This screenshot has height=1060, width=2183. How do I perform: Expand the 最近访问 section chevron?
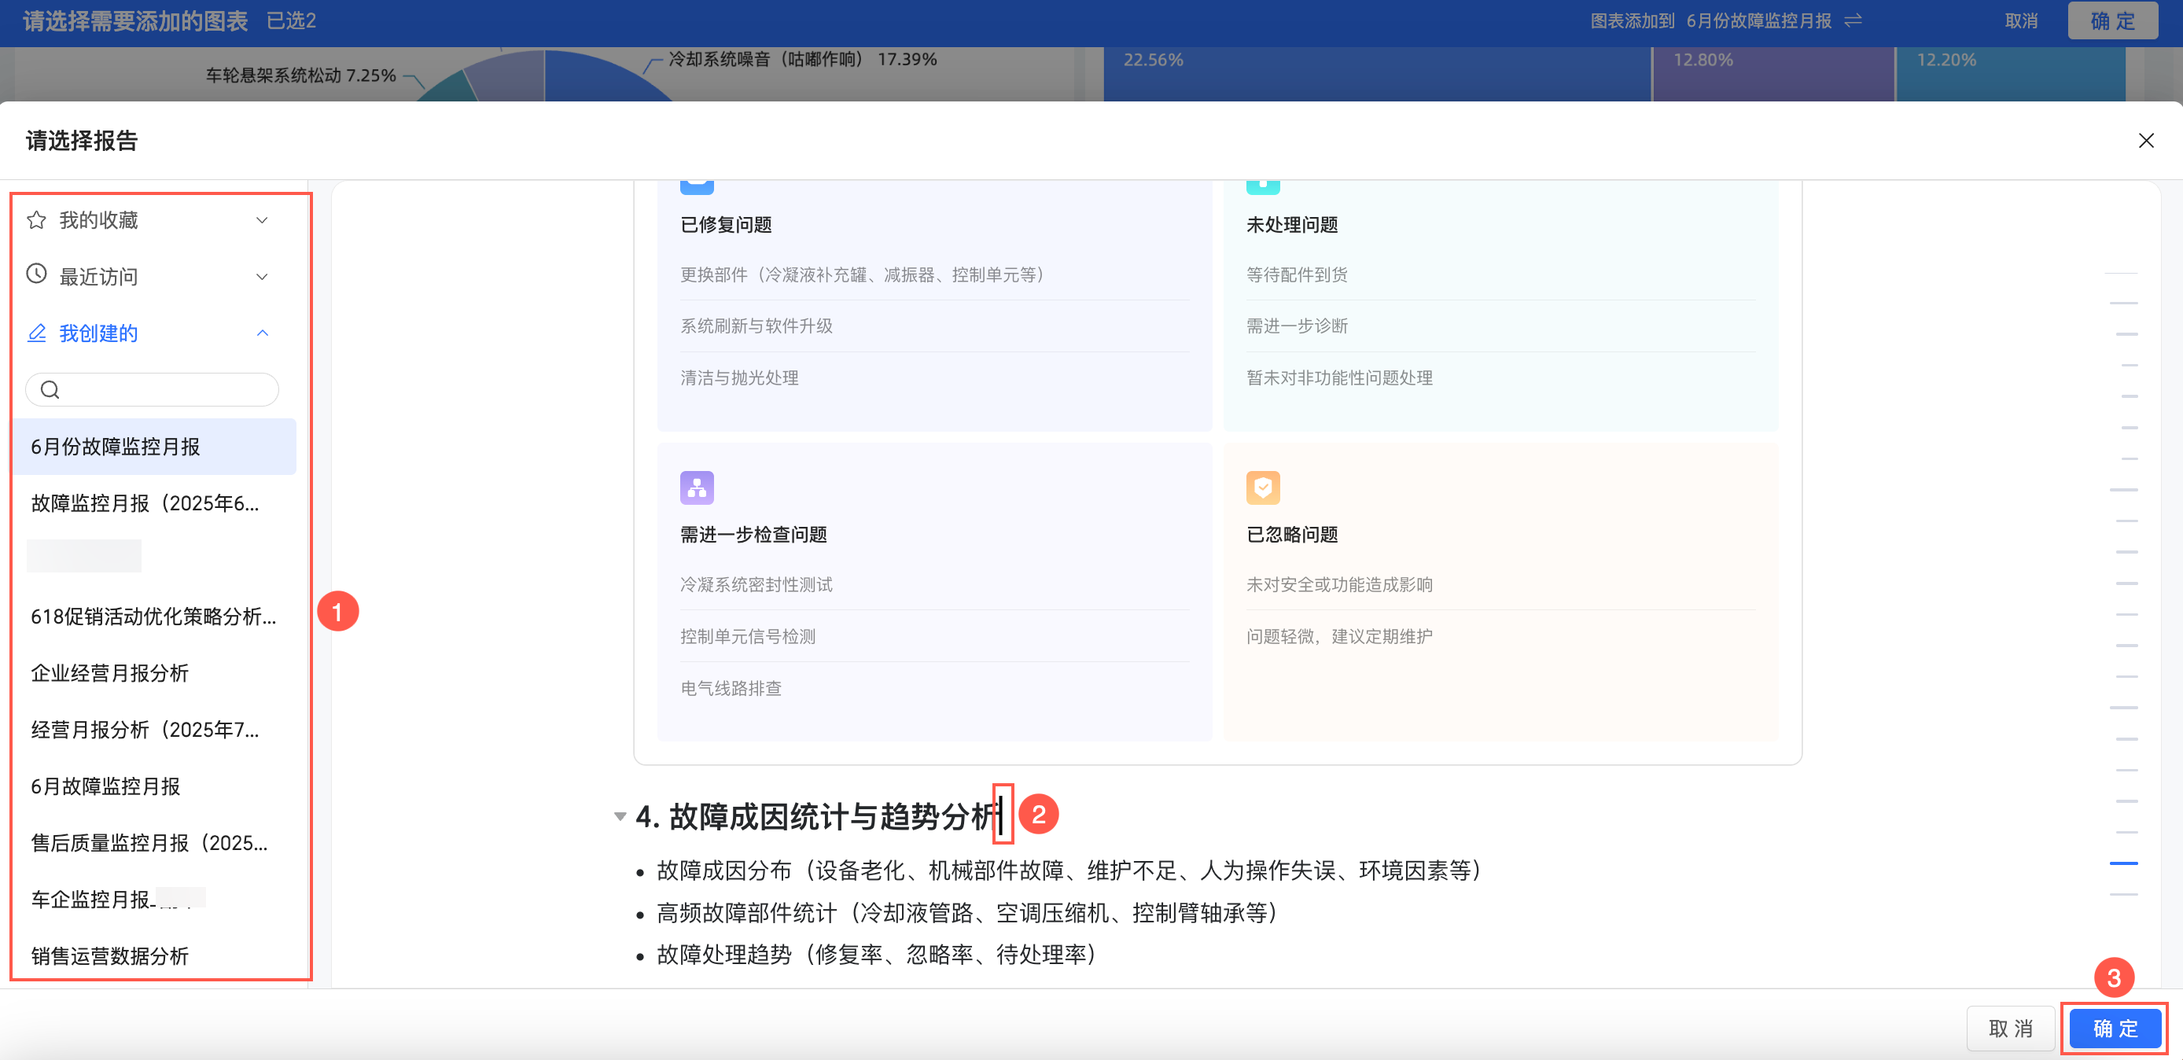(263, 277)
